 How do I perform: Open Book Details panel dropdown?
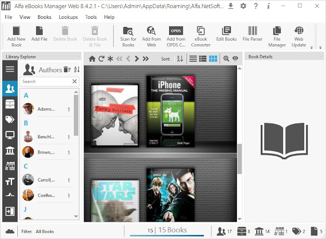[x=320, y=56]
